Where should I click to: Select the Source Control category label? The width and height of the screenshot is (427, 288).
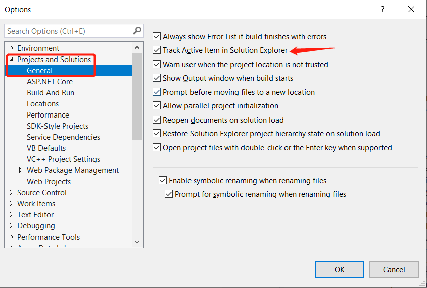(x=41, y=193)
